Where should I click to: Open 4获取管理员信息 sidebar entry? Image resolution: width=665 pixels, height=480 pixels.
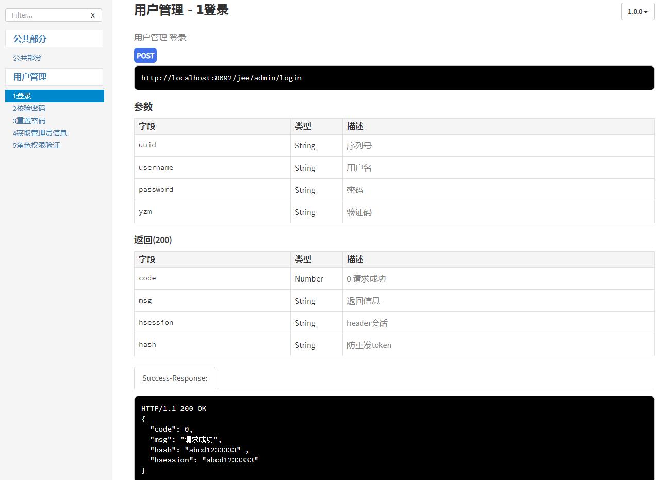tap(40, 133)
